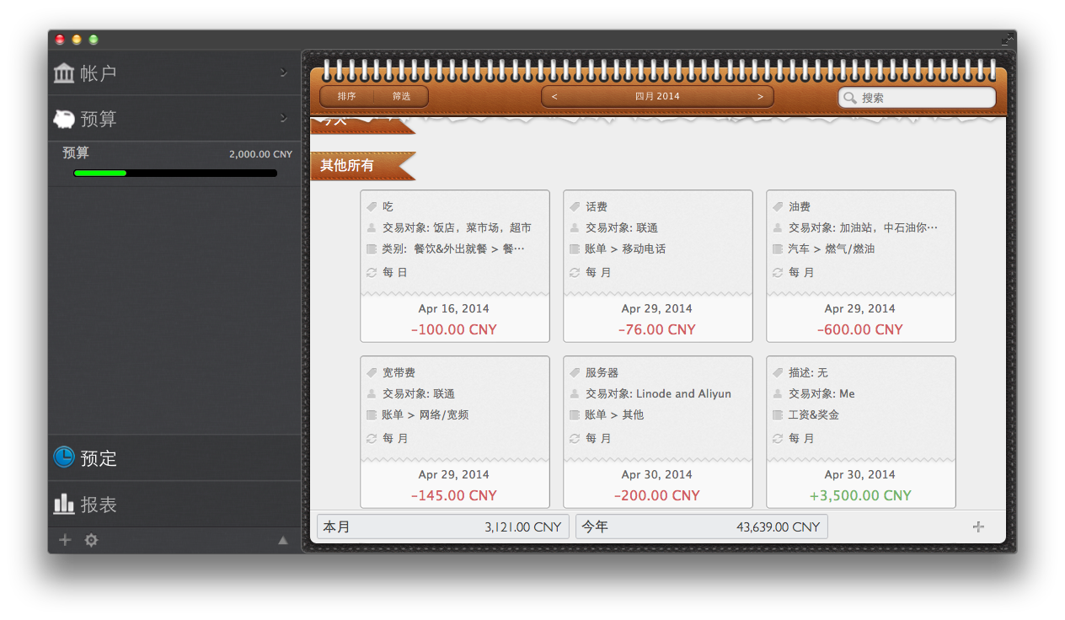Click 交易对象: 联通 on 话费 card
The height and width of the screenshot is (620, 1065).
622,227
